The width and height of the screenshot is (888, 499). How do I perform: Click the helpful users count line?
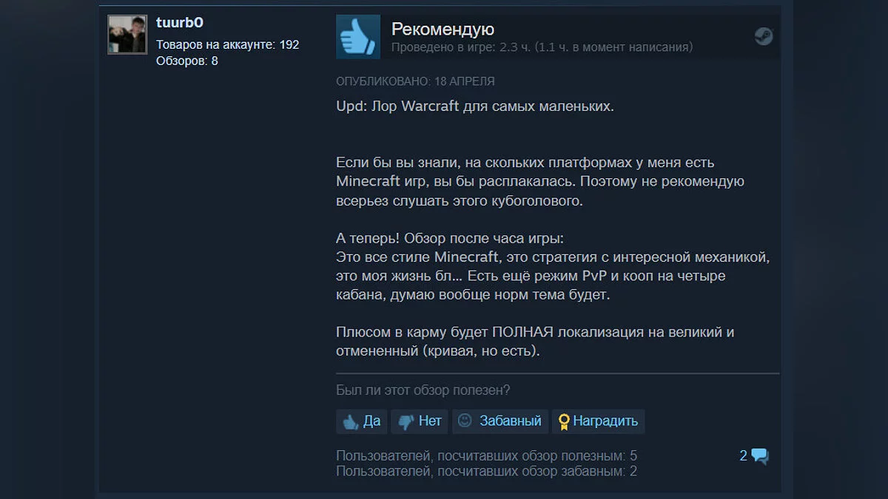[486, 456]
